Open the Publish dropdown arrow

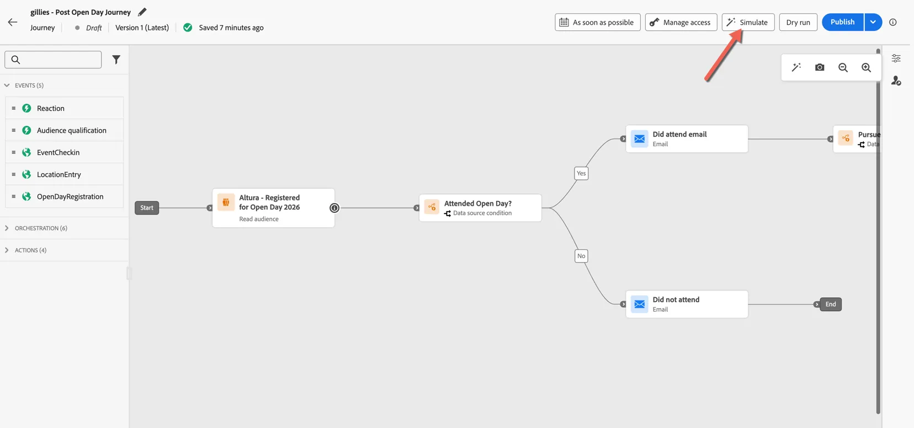(873, 22)
